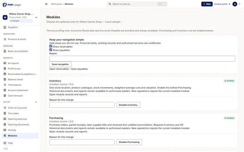
Task: Follow the Open payables link
Action: pyautogui.click(x=79, y=69)
